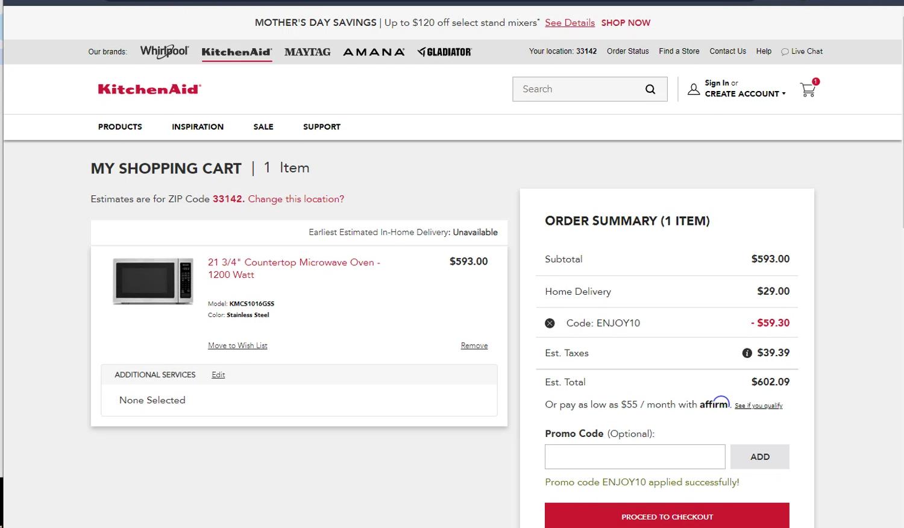This screenshot has height=528, width=904.
Task: Click the search magnifier icon
Action: click(x=650, y=89)
